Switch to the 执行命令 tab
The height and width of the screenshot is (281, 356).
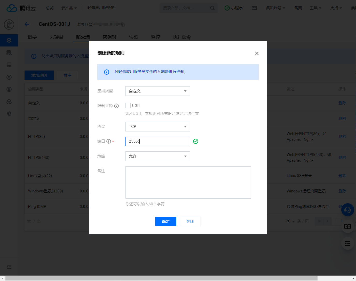tap(182, 37)
